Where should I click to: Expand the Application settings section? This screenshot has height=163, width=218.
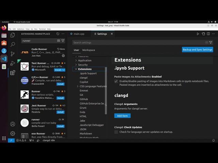[76, 60]
